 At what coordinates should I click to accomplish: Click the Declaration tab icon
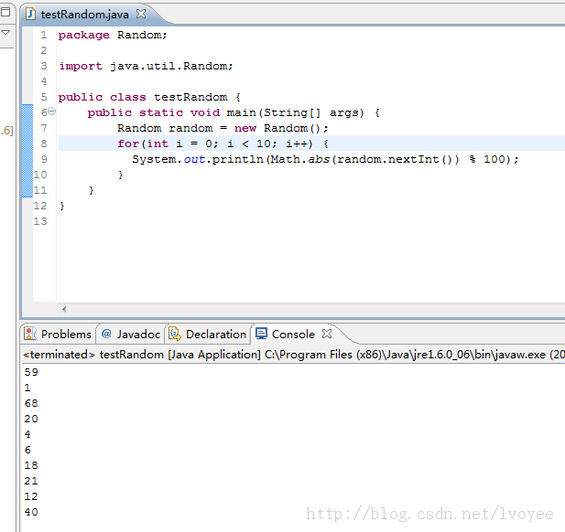click(174, 334)
